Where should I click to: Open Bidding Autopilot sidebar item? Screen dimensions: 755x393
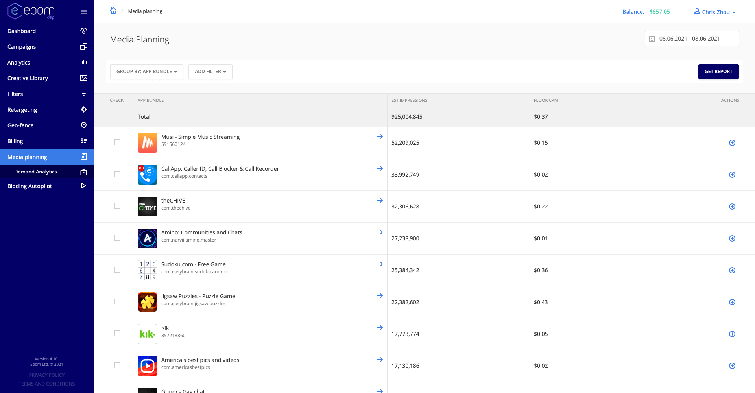tap(47, 186)
